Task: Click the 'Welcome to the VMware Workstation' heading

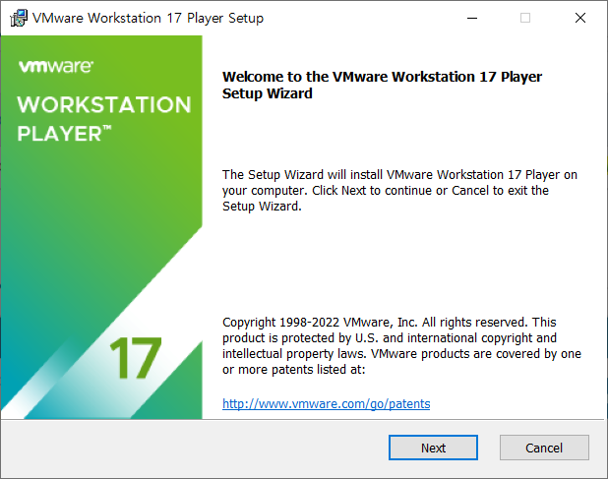Action: [x=382, y=85]
